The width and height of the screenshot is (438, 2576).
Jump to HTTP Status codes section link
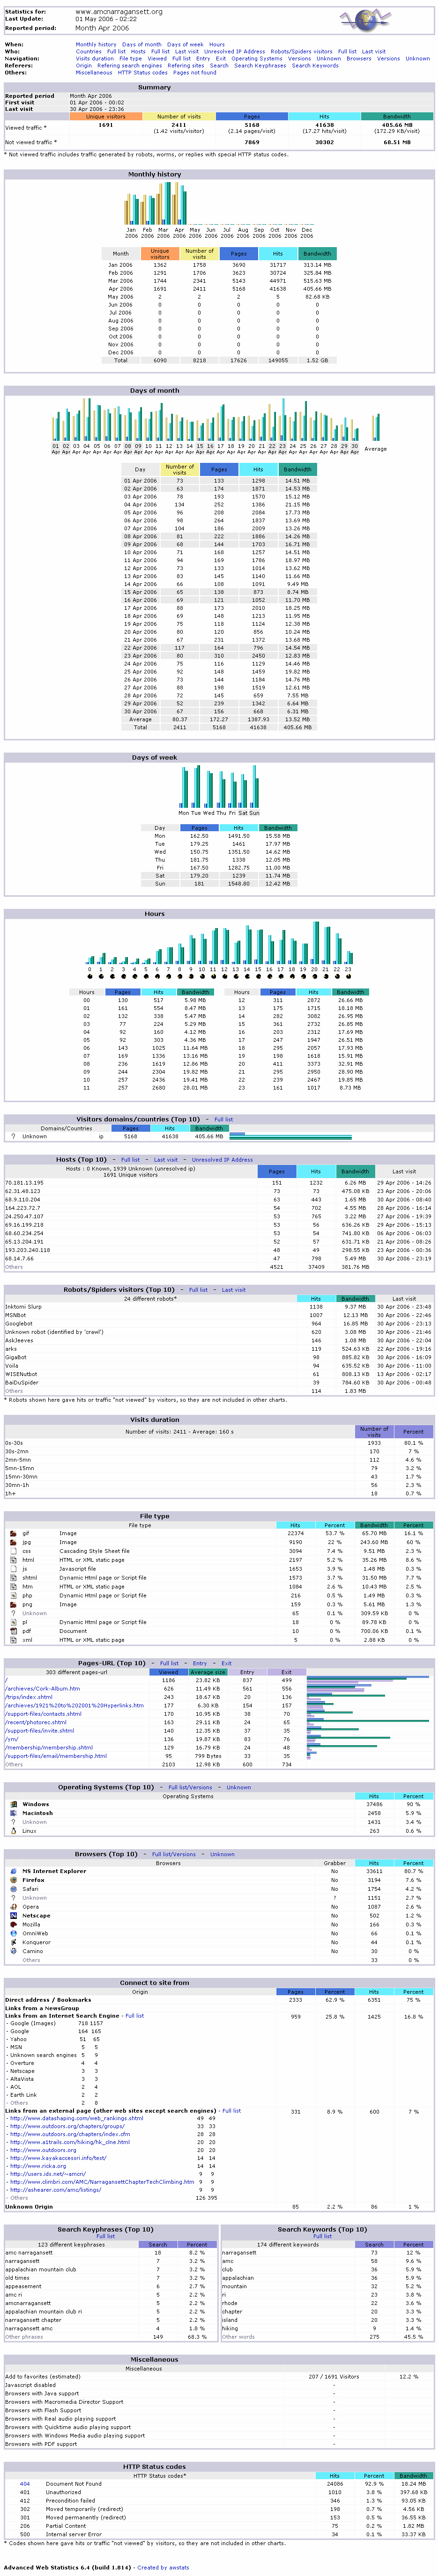pyautogui.click(x=142, y=73)
